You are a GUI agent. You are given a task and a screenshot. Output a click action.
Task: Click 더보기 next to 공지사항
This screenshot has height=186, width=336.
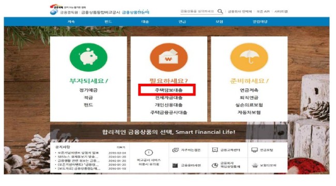121,147
